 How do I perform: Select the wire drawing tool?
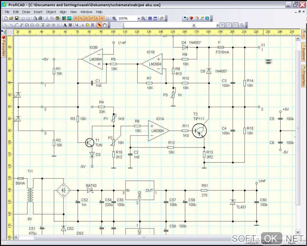77,25
